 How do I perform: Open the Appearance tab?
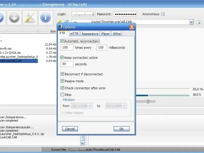click(90, 34)
